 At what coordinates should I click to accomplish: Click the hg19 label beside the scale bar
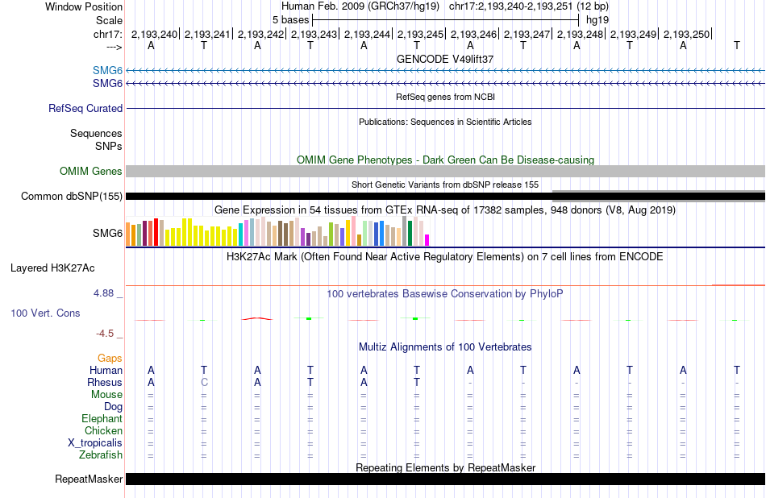597,20
